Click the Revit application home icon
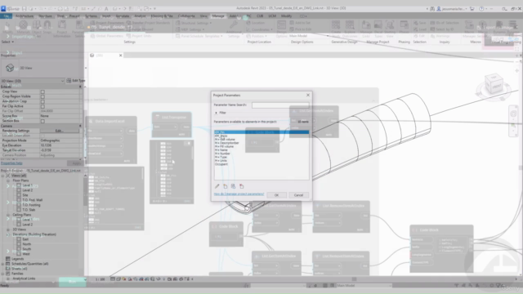The height and width of the screenshot is (294, 523). coord(3,9)
